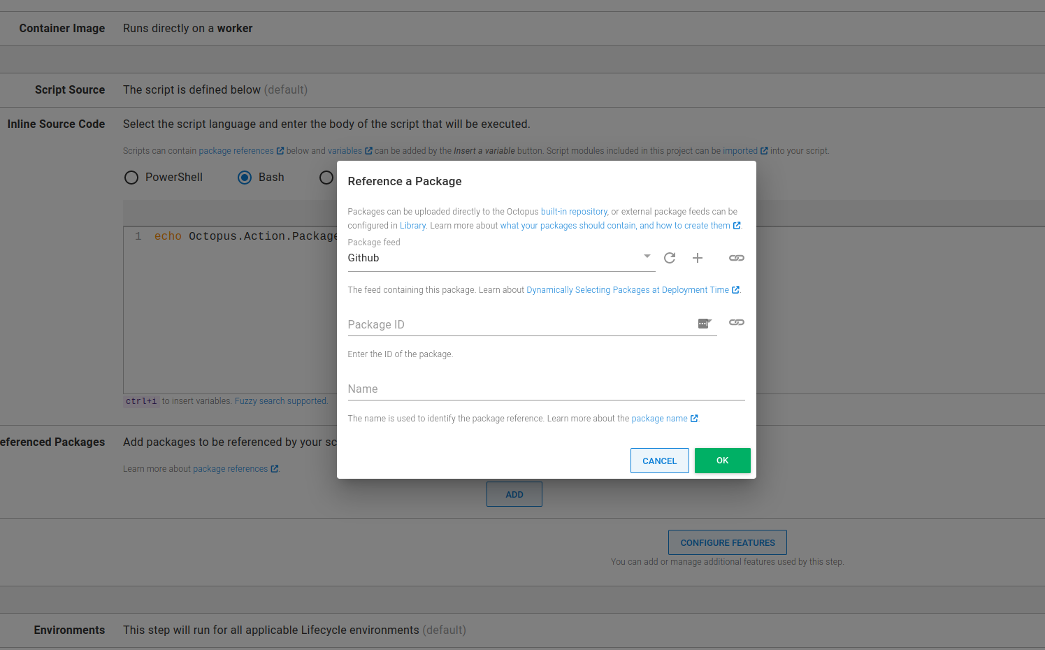Visit the Octopus 'built-in repository' link
Screen dimensions: 1045x650
coord(574,211)
